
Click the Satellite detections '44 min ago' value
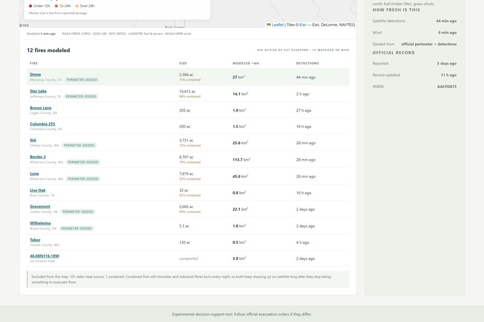(446, 21)
